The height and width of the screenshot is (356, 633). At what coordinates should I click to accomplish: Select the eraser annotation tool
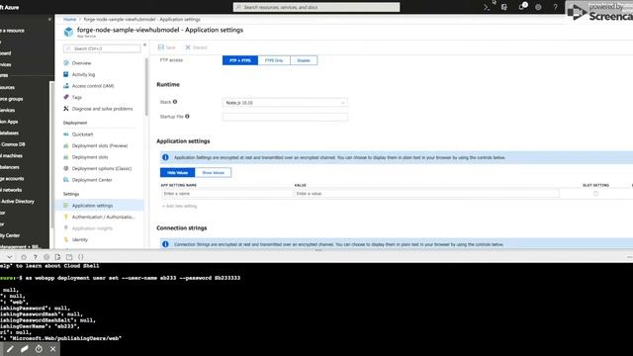(24, 349)
